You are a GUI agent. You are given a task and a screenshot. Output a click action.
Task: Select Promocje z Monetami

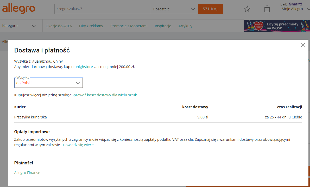129,26
